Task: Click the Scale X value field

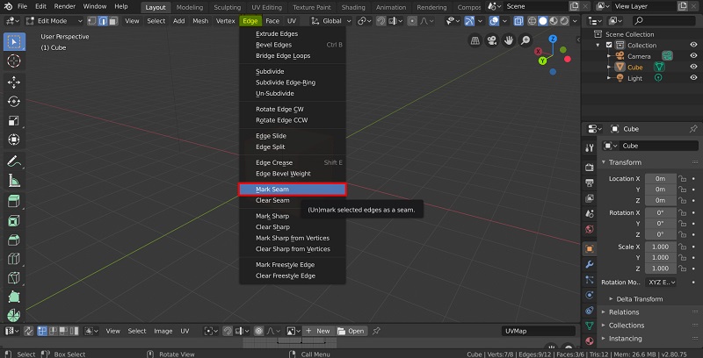Action: point(661,247)
